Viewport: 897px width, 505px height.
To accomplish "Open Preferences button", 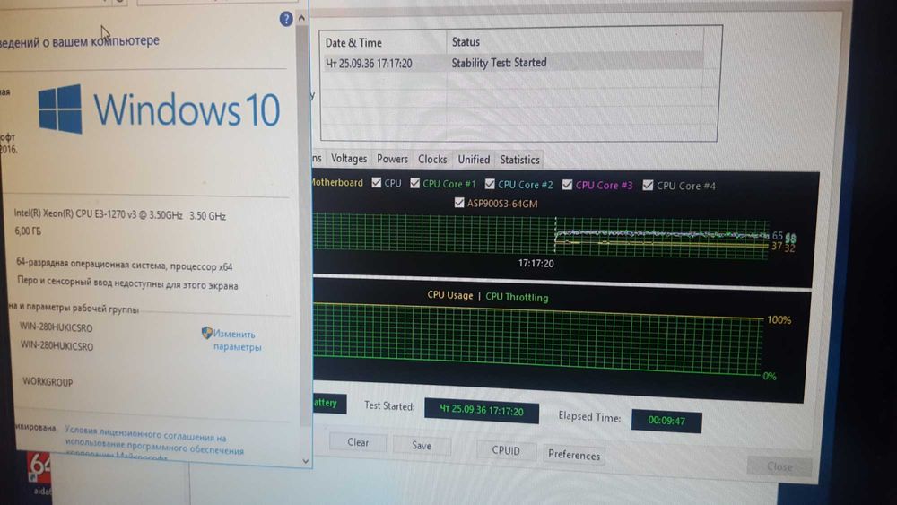I will (x=574, y=455).
